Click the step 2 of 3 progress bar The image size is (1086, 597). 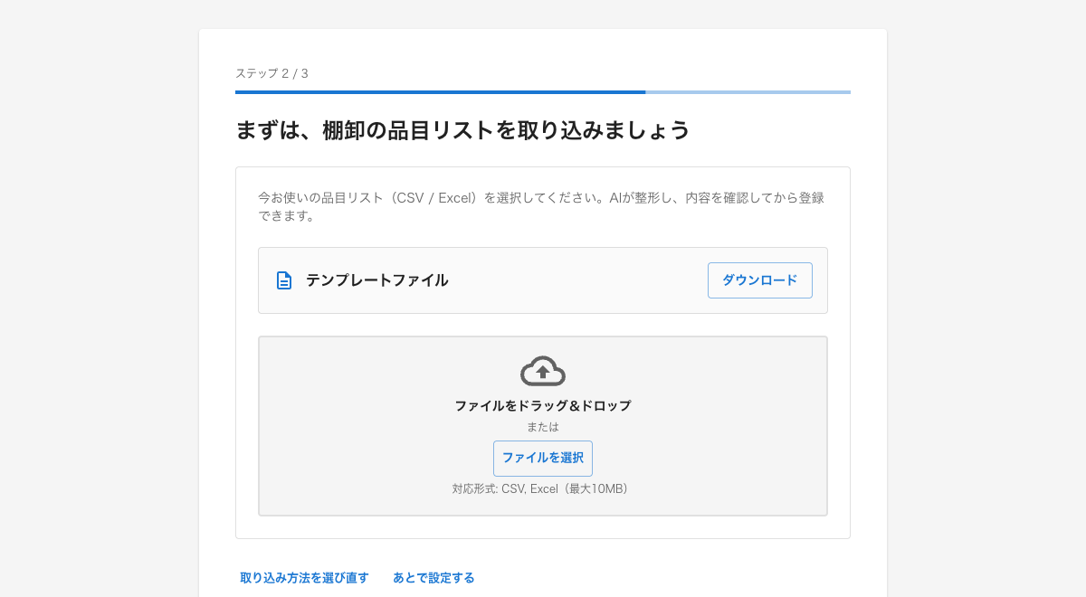(x=543, y=92)
